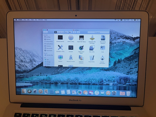Select Remote Disc under Devices
The width and height of the screenshot is (156, 117).
coord(49,55)
